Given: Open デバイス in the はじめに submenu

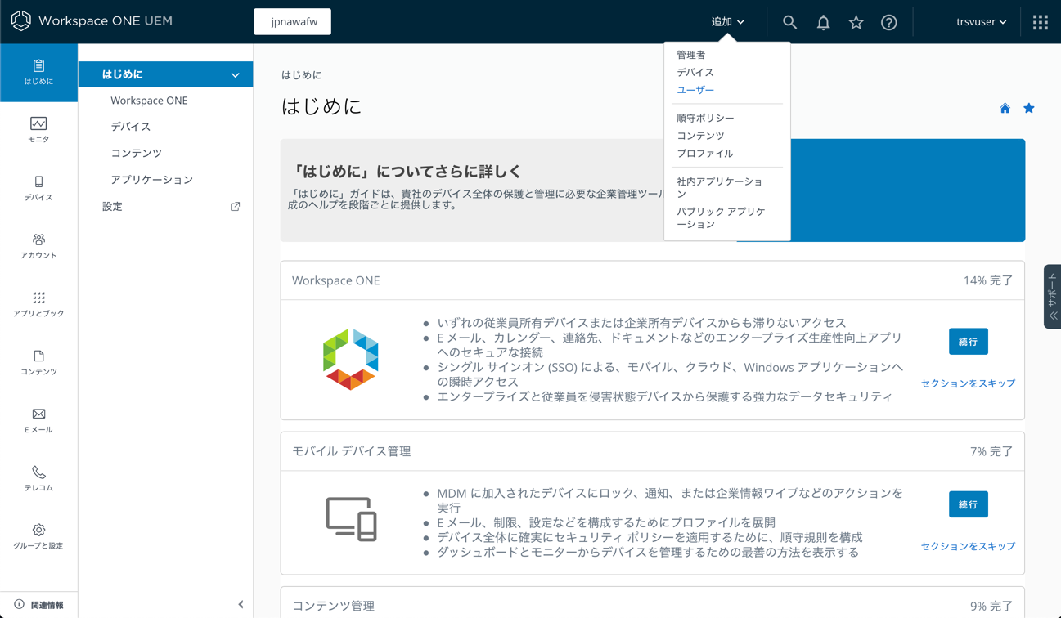Looking at the screenshot, I should pos(131,127).
